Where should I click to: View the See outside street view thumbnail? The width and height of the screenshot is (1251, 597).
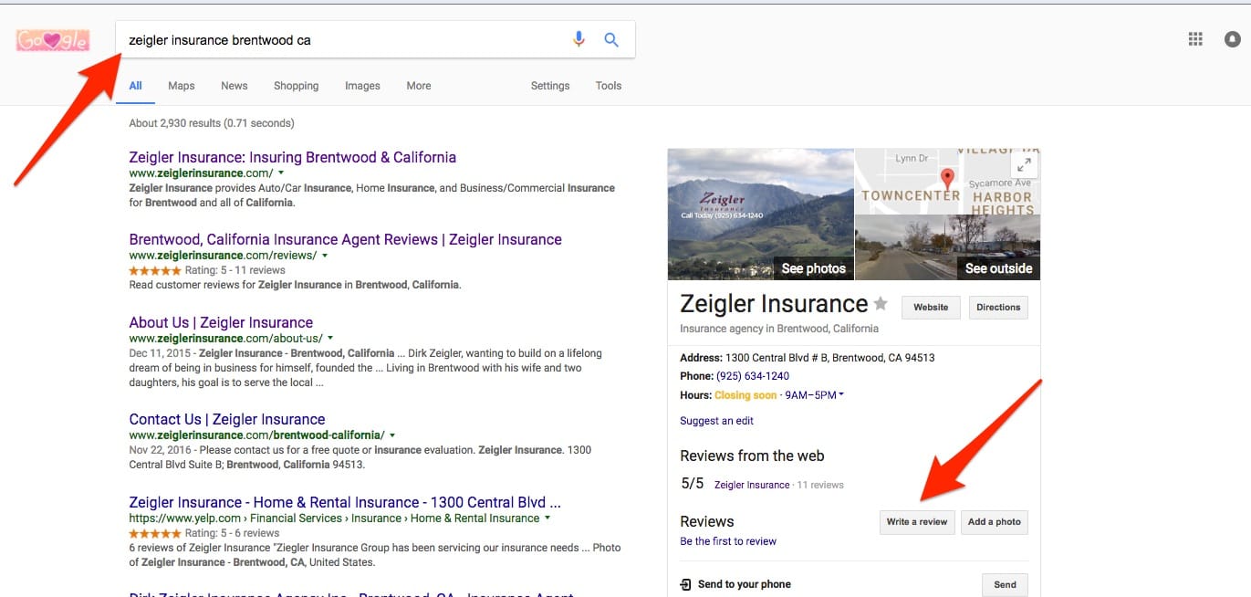click(x=948, y=247)
